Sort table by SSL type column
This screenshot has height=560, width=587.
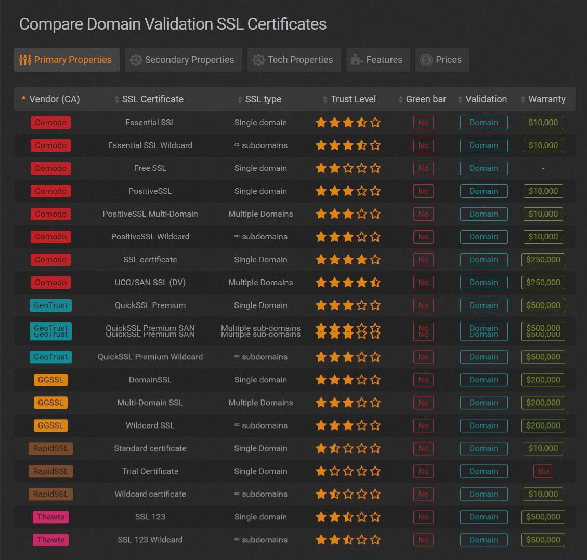point(259,99)
